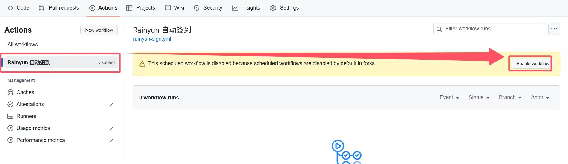This screenshot has width=568, height=164.
Task: Enable the disabled scheduled workflow
Action: 532,64
